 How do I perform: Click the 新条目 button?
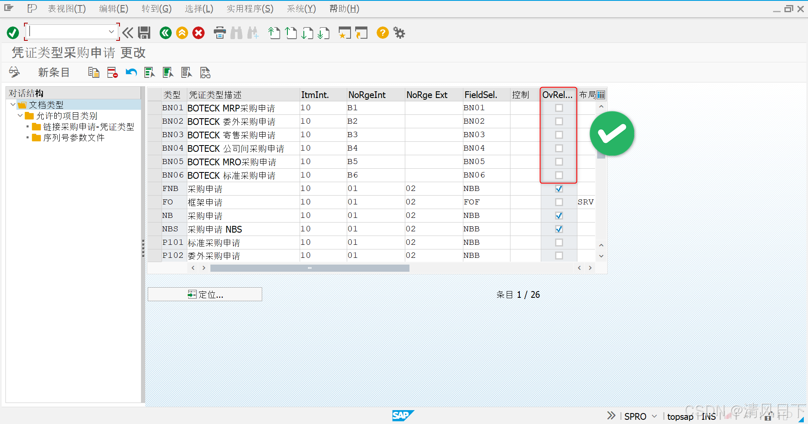[x=53, y=72]
